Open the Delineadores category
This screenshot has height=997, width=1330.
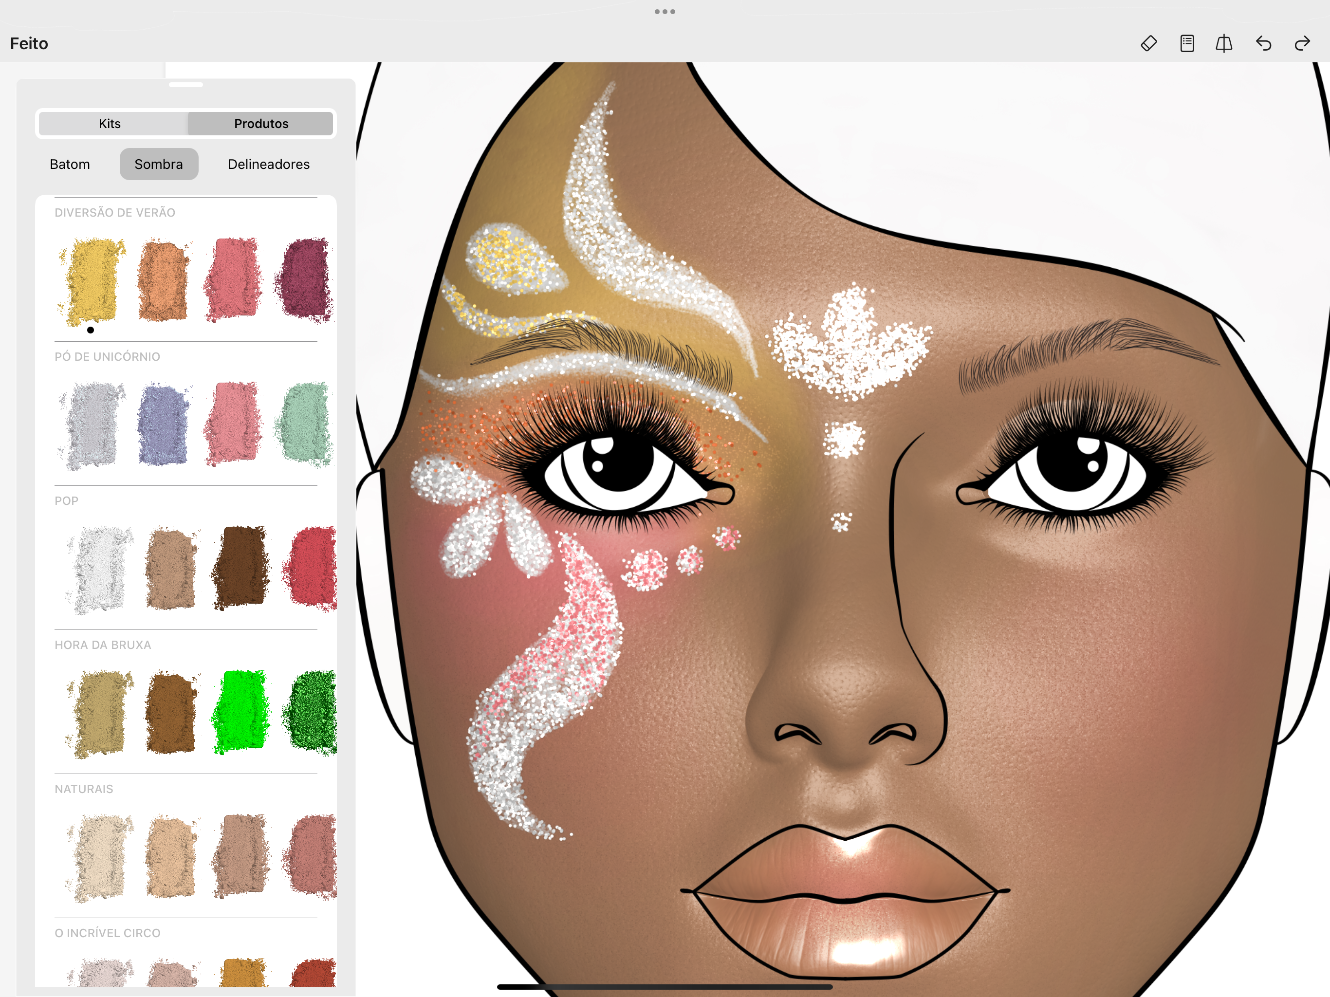269,164
